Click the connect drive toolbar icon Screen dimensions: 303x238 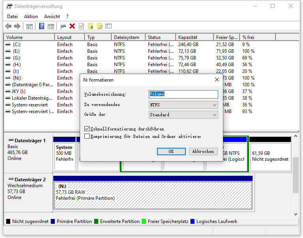[63, 26]
